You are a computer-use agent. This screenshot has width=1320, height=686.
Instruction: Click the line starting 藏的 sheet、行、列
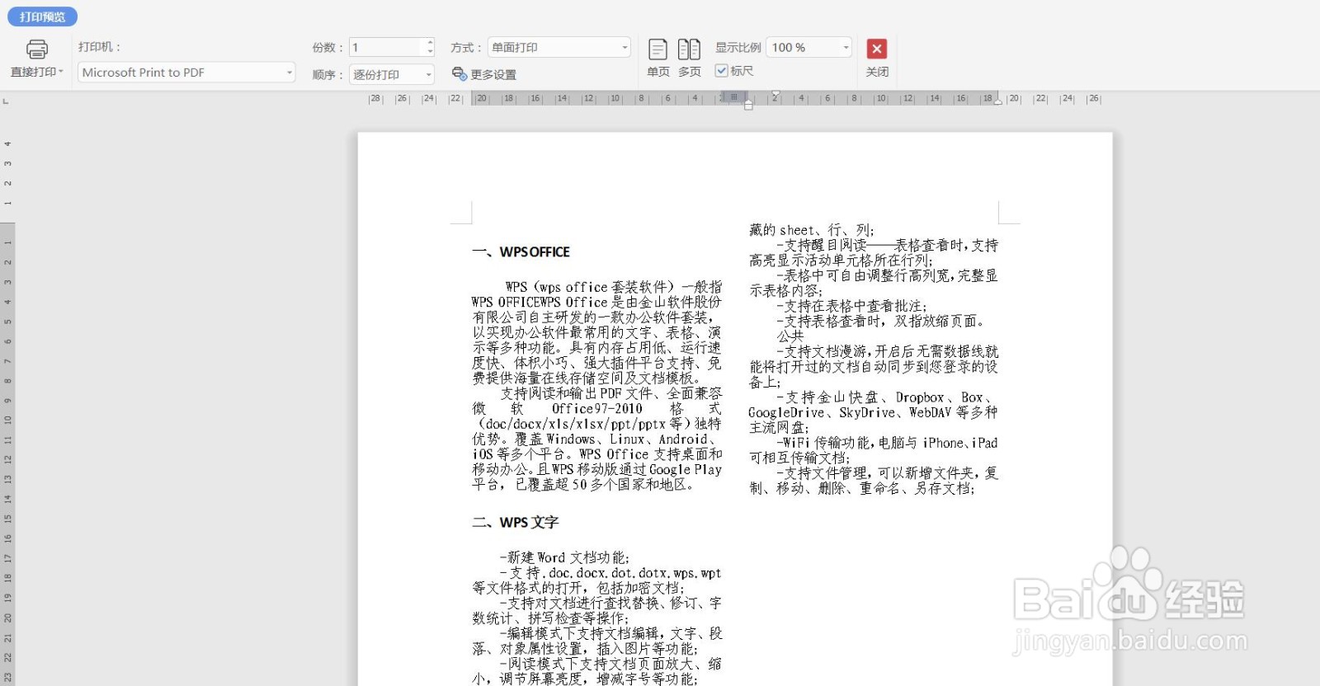tap(811, 230)
